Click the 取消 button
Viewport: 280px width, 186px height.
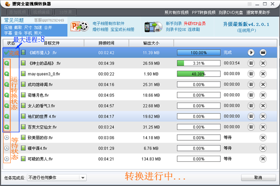pyautogui.click(x=259, y=178)
